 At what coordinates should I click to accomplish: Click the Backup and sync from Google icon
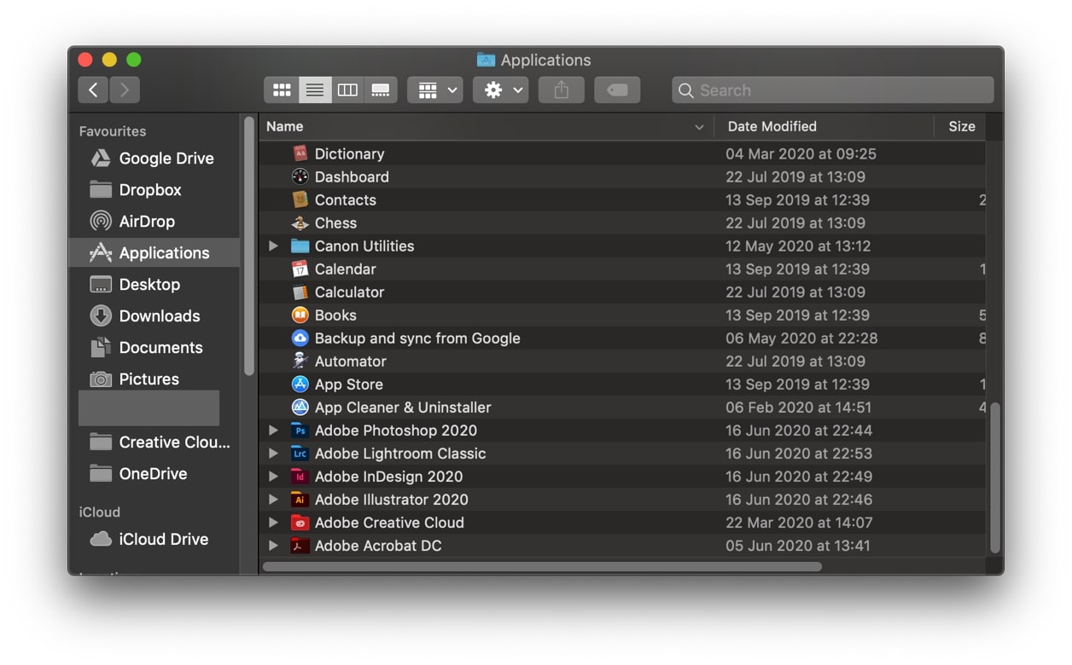pos(300,338)
